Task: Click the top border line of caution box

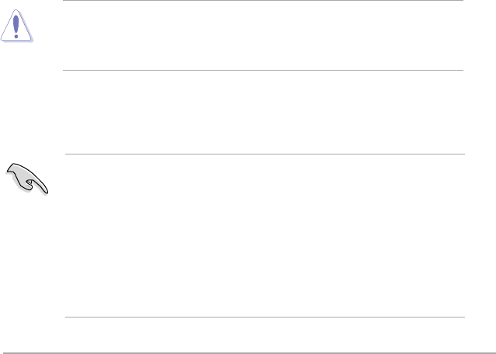Action: pyautogui.click(x=262, y=1)
